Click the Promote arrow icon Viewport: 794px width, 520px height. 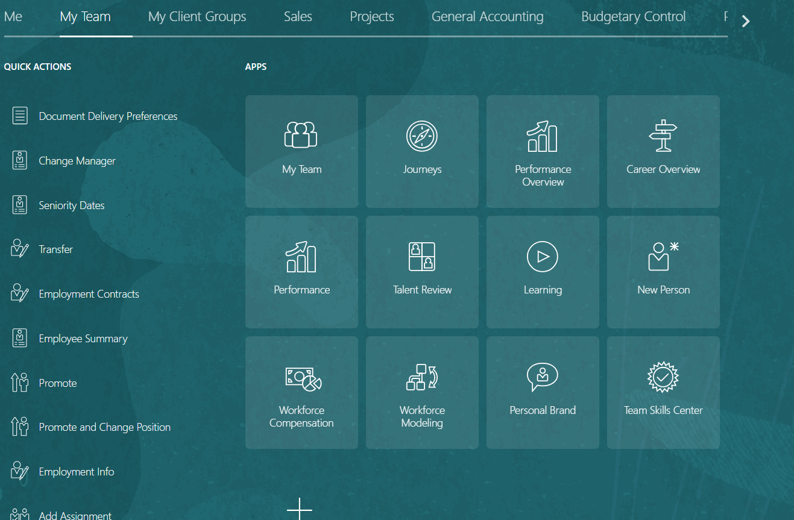20,383
